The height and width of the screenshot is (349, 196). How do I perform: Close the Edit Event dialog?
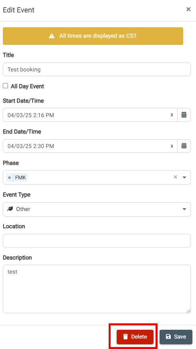(188, 9)
